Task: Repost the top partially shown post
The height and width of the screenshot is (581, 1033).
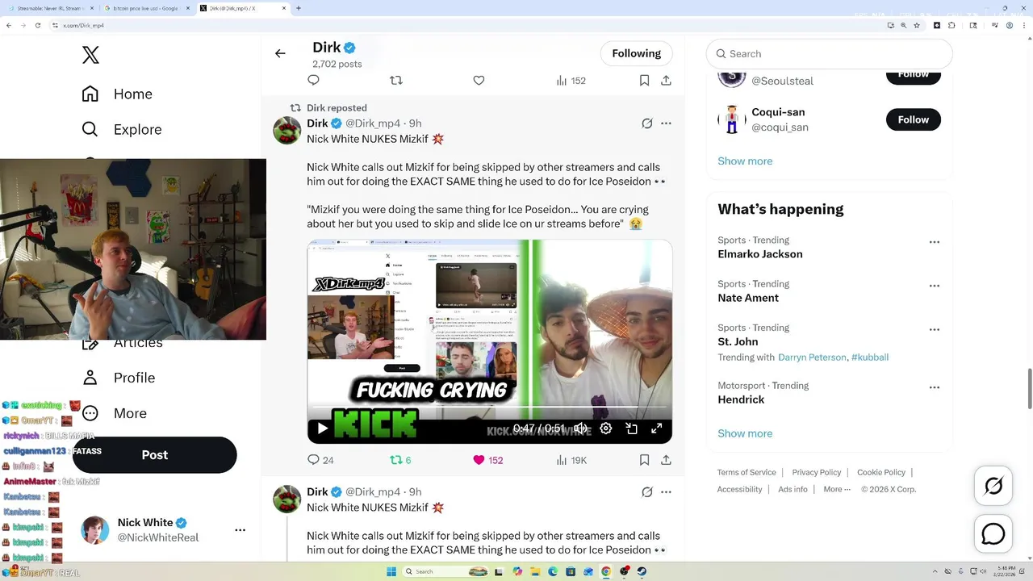Action: coord(396,80)
